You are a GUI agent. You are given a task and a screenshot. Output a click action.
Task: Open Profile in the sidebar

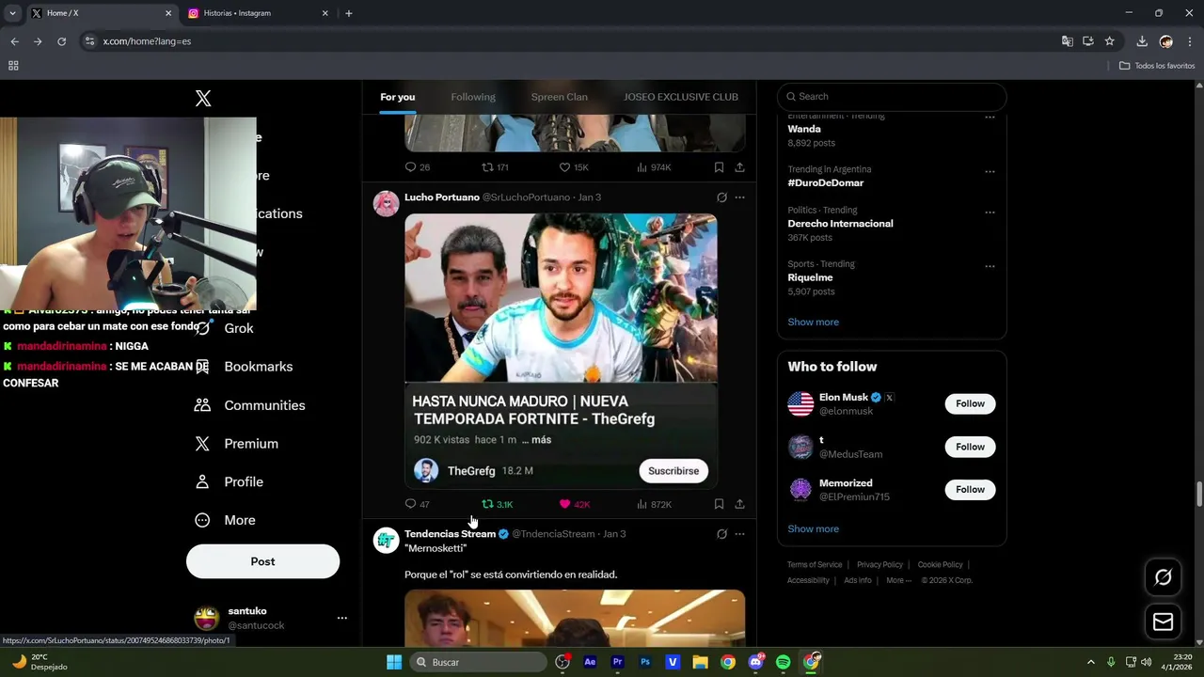(230, 481)
